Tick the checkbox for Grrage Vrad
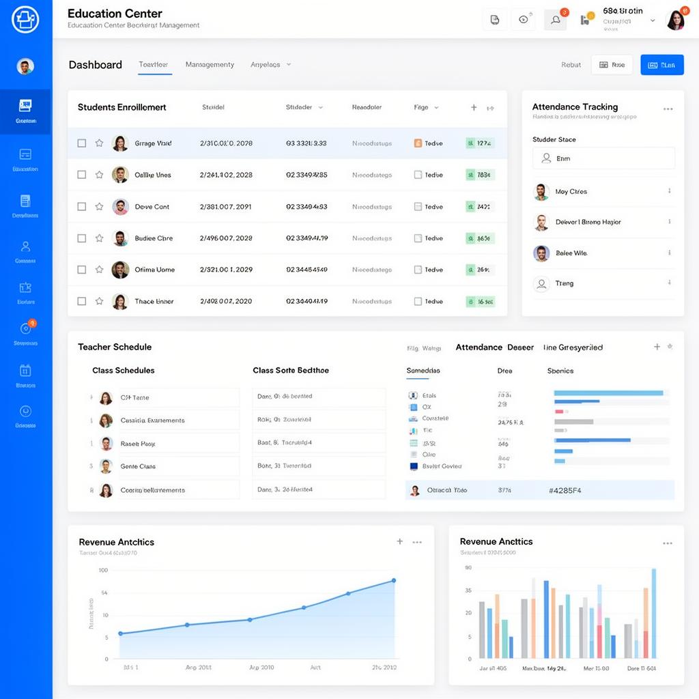699x699 pixels. [82, 143]
